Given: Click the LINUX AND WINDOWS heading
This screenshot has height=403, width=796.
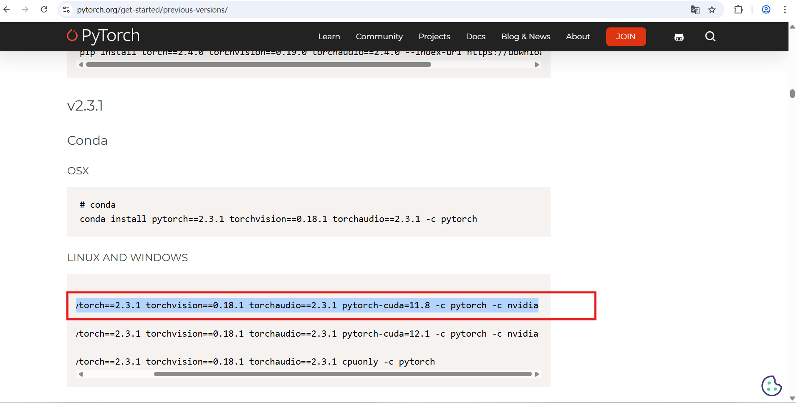Looking at the screenshot, I should 127,257.
